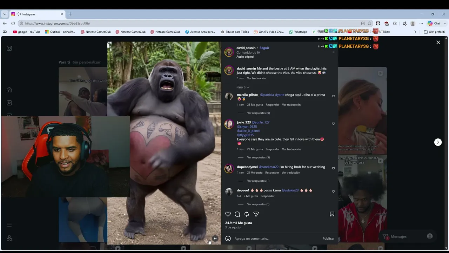Mute the video audio with speaker button
The height and width of the screenshot is (253, 449).
coord(215,238)
